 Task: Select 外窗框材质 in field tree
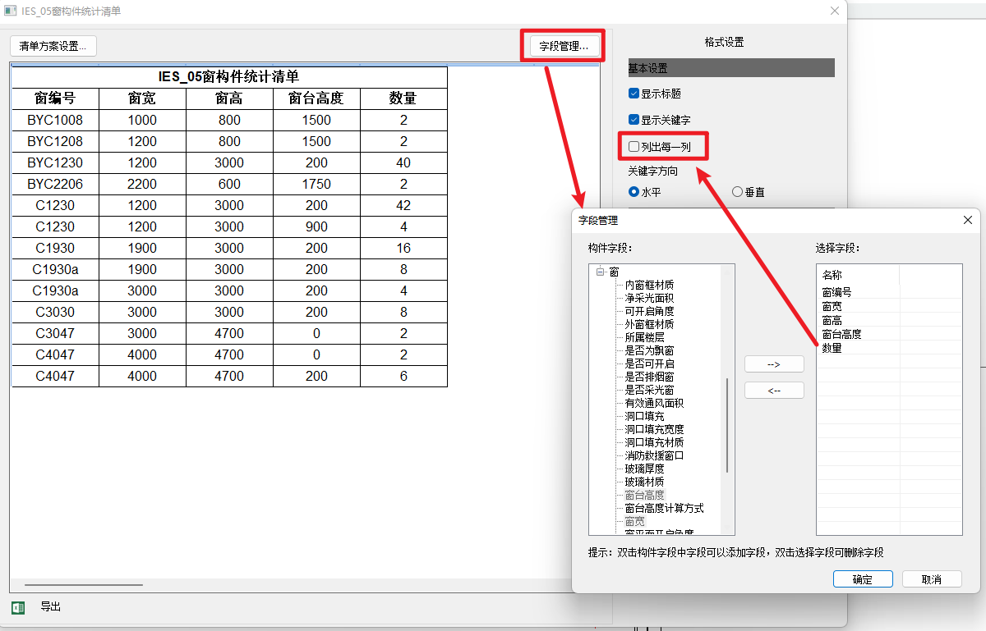pos(649,324)
